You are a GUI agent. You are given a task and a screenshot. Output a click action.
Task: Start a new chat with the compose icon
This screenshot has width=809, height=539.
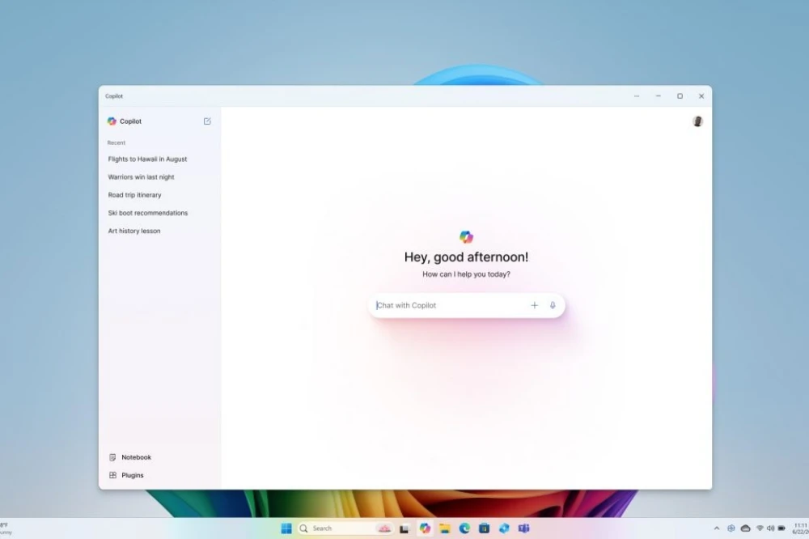point(207,121)
